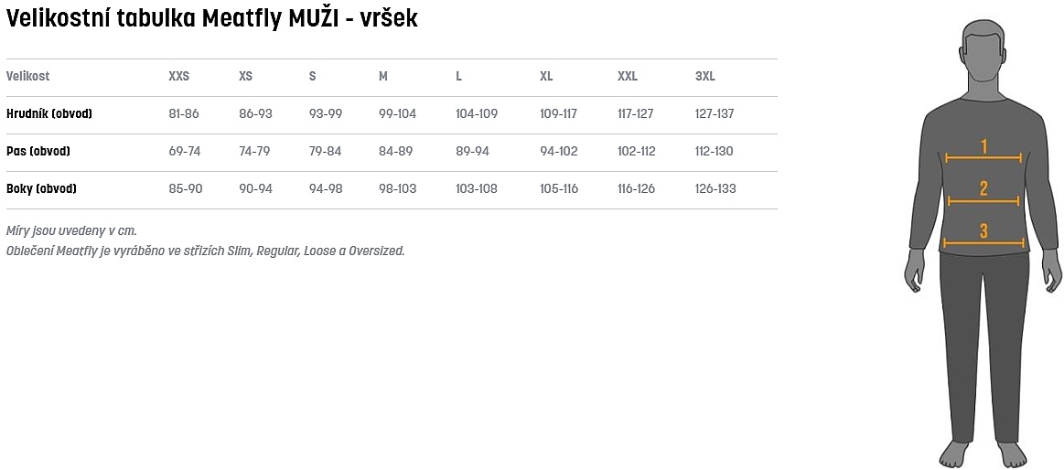Click hips measurement marker 3 on figure
This screenshot has width=1064, height=470.
[983, 231]
